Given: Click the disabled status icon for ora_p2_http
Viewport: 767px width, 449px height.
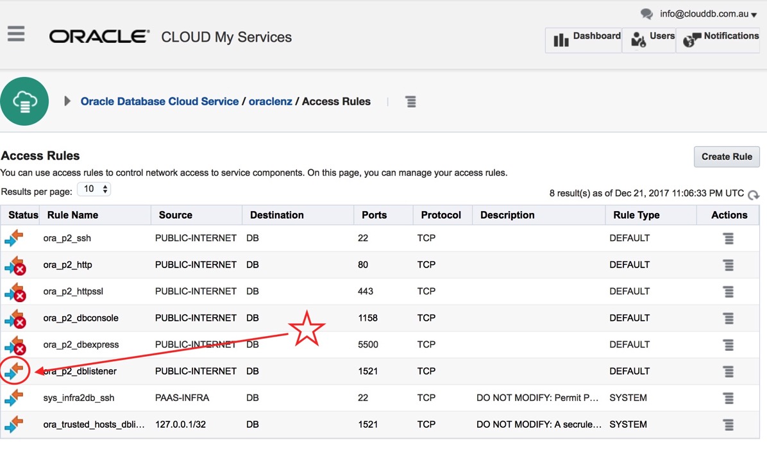Looking at the screenshot, I should 15,265.
